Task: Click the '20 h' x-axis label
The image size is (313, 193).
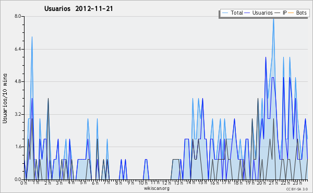Action: coord(261,183)
